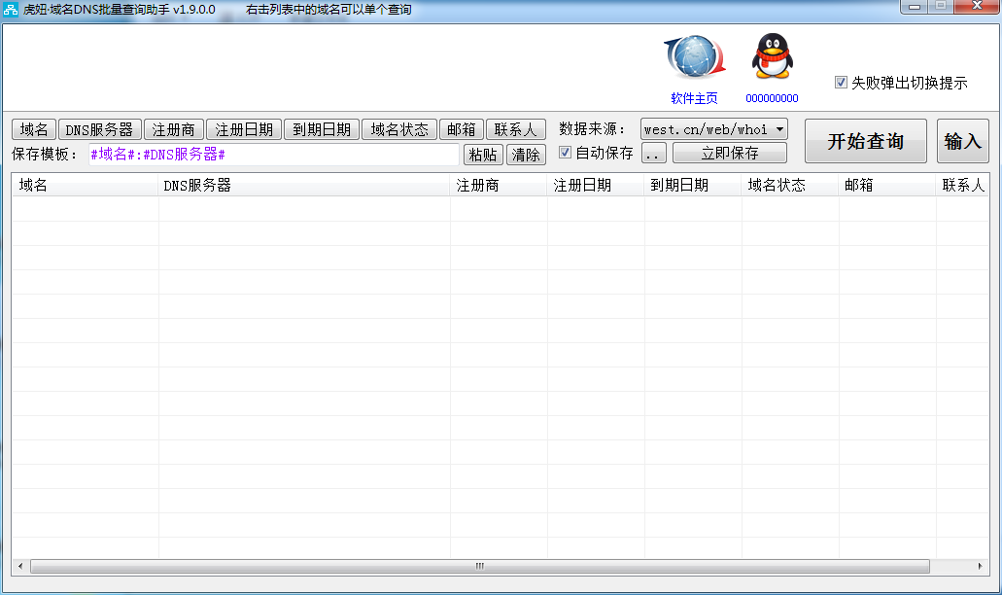Sort by the 到期日期 column header
The image size is (1002, 595).
click(692, 185)
